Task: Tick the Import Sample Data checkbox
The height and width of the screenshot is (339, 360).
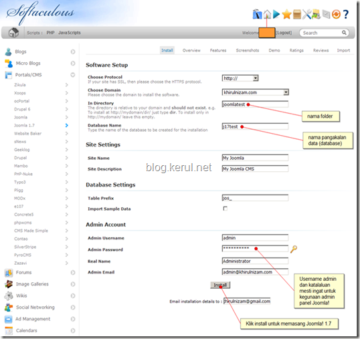Action: (226, 209)
